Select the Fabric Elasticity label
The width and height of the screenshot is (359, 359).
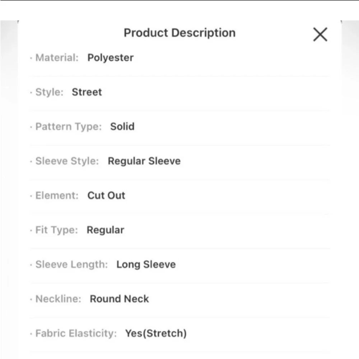76,334
